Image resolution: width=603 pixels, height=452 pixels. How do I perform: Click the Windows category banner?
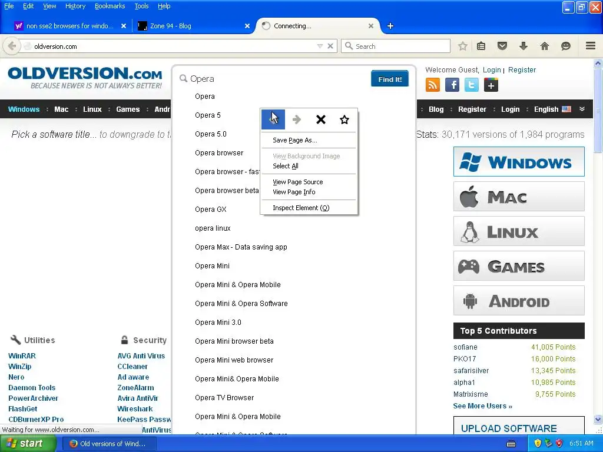point(519,161)
